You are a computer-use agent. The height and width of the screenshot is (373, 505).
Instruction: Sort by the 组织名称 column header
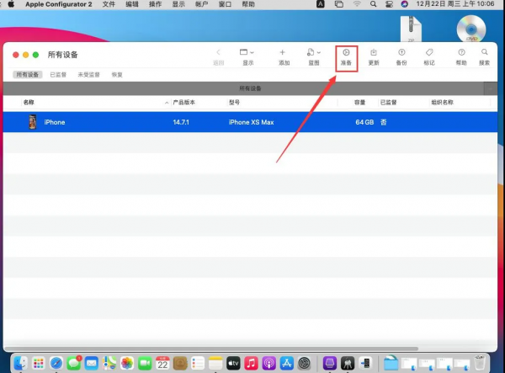tap(442, 103)
